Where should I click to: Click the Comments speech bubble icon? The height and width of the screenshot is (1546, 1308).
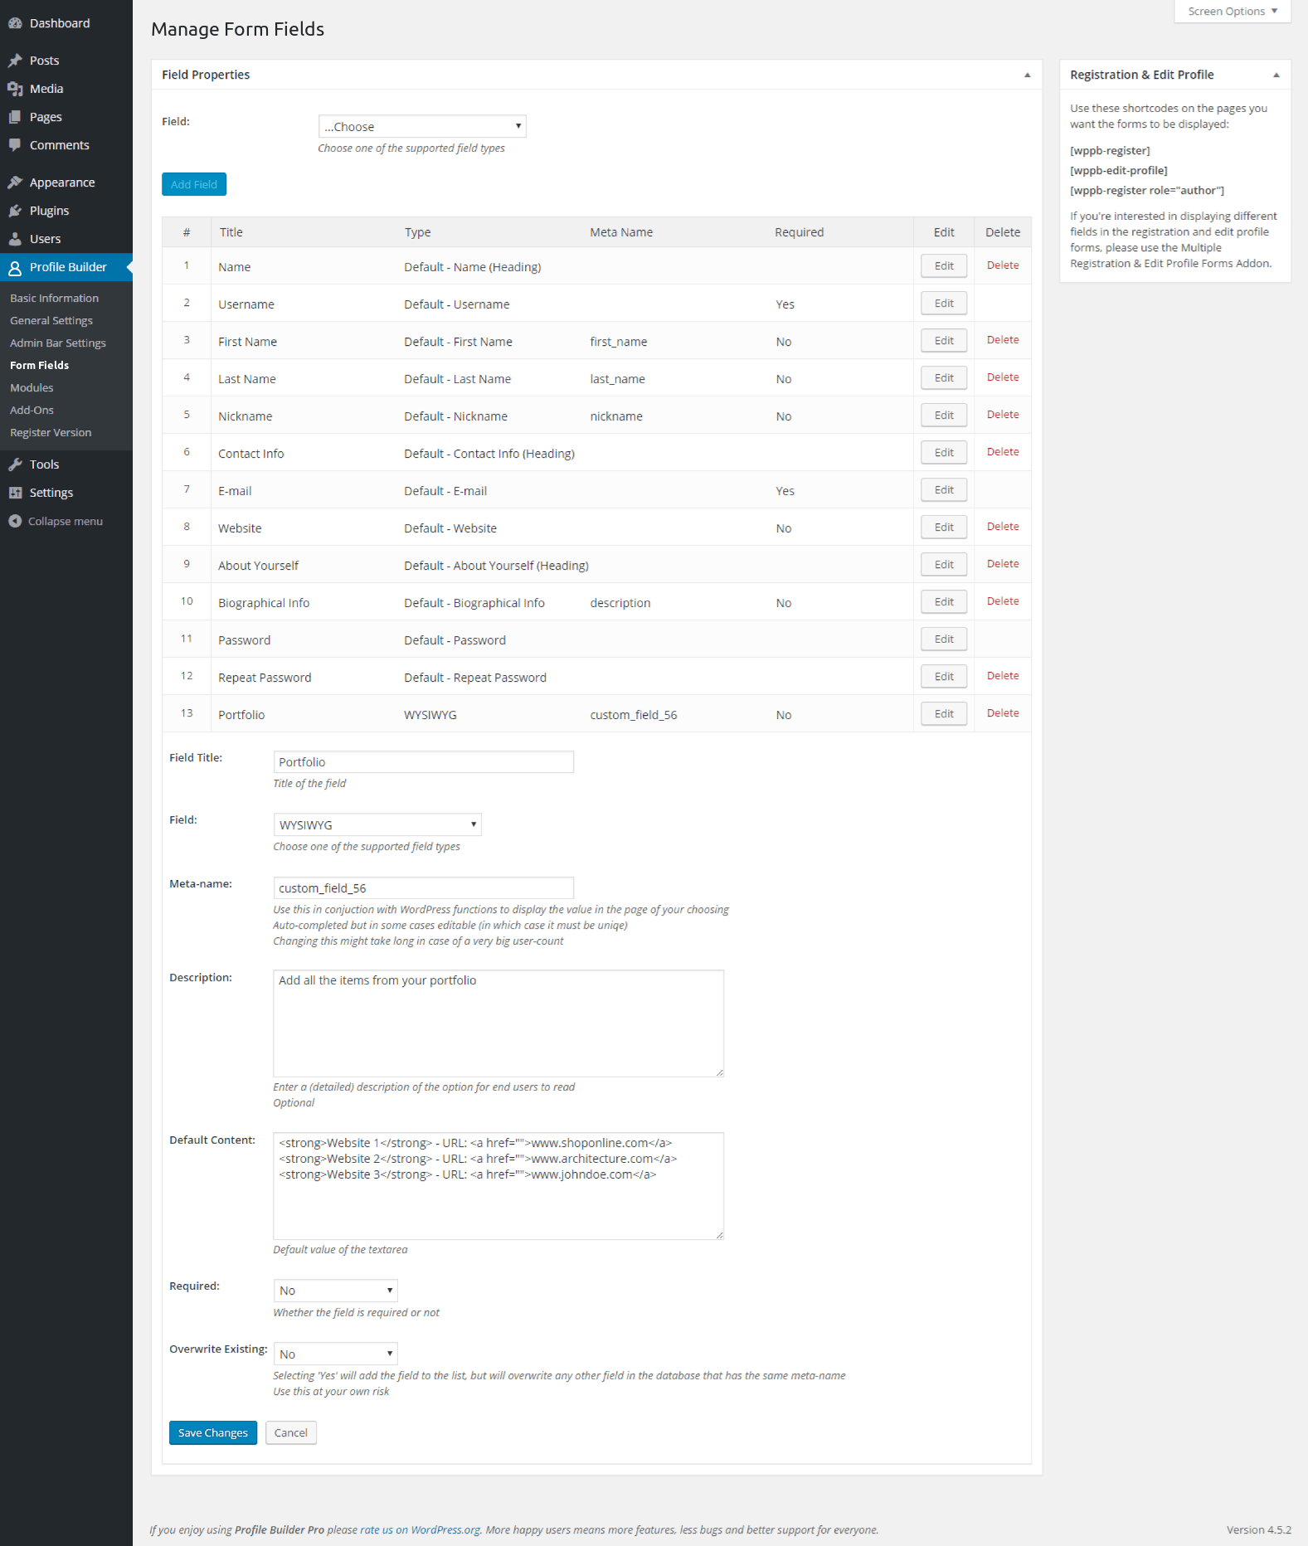click(x=15, y=145)
